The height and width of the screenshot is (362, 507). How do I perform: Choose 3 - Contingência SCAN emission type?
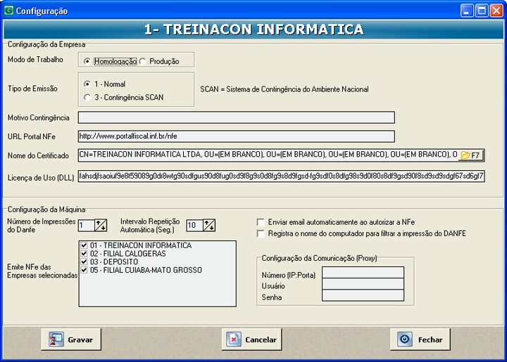click(x=87, y=98)
